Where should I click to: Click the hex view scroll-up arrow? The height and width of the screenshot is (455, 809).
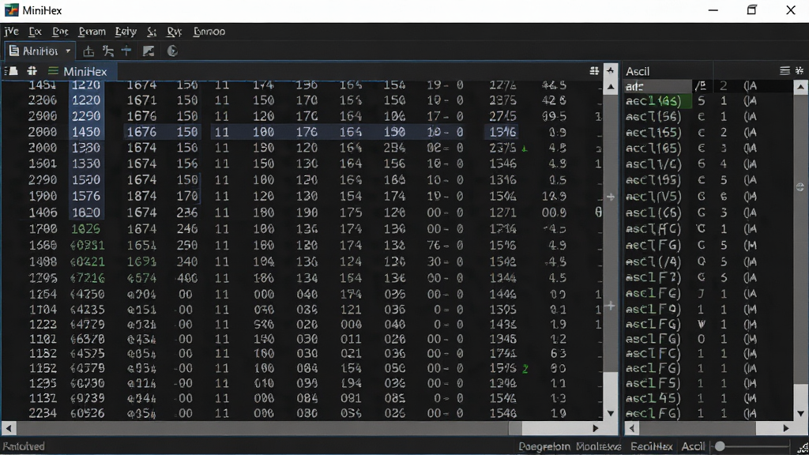point(611,87)
